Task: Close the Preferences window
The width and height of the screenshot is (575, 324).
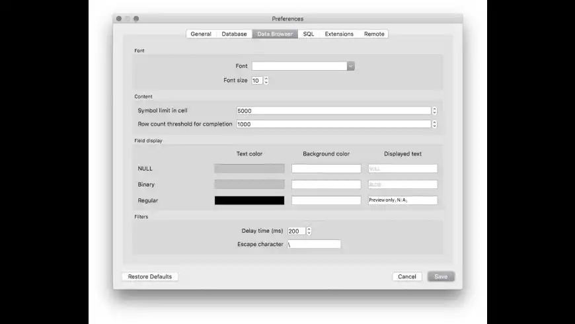Action: click(x=119, y=19)
